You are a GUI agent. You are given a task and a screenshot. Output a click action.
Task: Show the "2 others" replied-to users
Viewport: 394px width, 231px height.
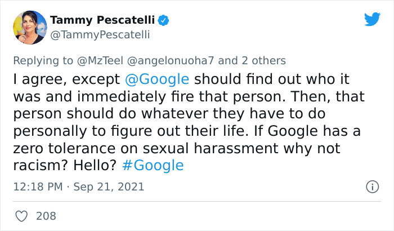coord(263,60)
